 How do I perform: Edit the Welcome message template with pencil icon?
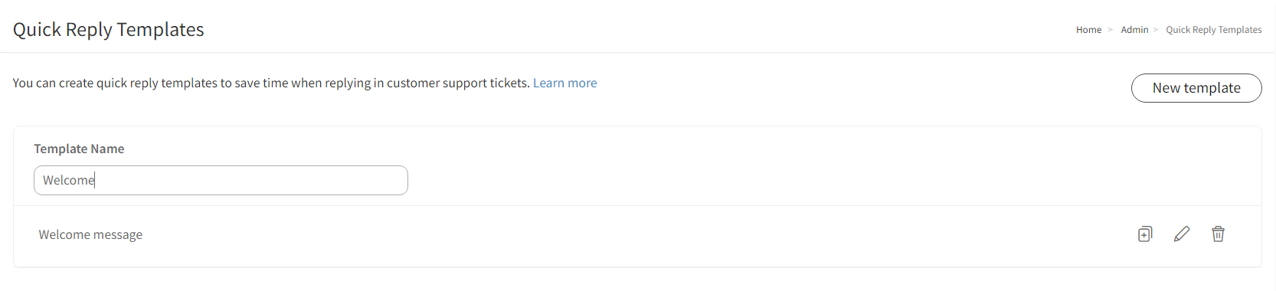click(x=1182, y=234)
